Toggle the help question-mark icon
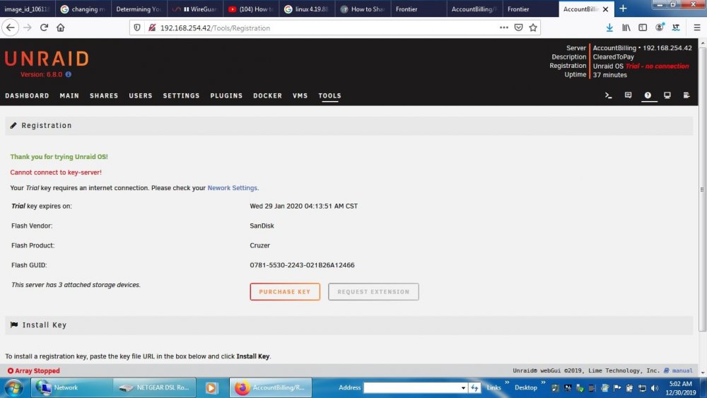This screenshot has height=398, width=707. [648, 95]
